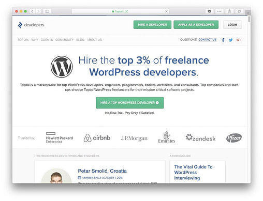Click the calendar icon beside Member Since

[x=80, y=178]
